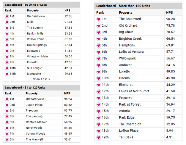This screenshot has width=186, height=145.
Task: Click the heart icon beside Brighton Creek
Action: point(99,39)
